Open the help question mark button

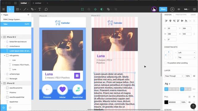click(x=193, y=106)
